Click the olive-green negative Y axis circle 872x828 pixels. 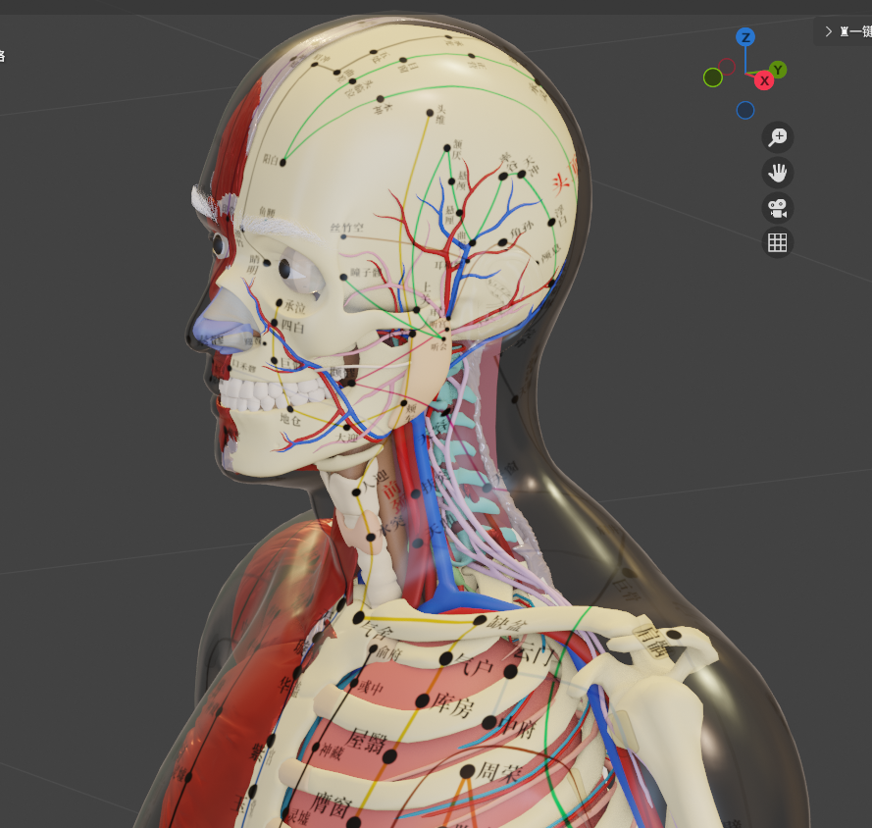(713, 78)
